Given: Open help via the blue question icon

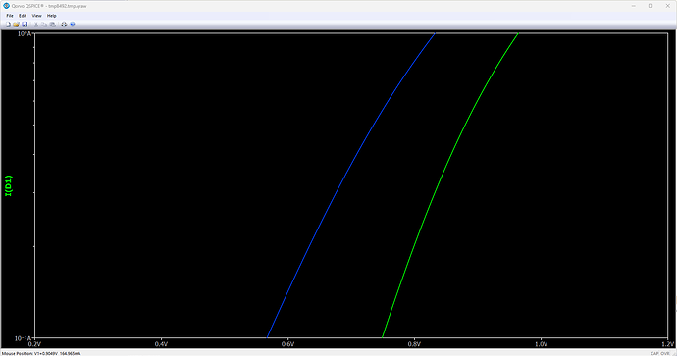Looking at the screenshot, I should coord(73,25).
